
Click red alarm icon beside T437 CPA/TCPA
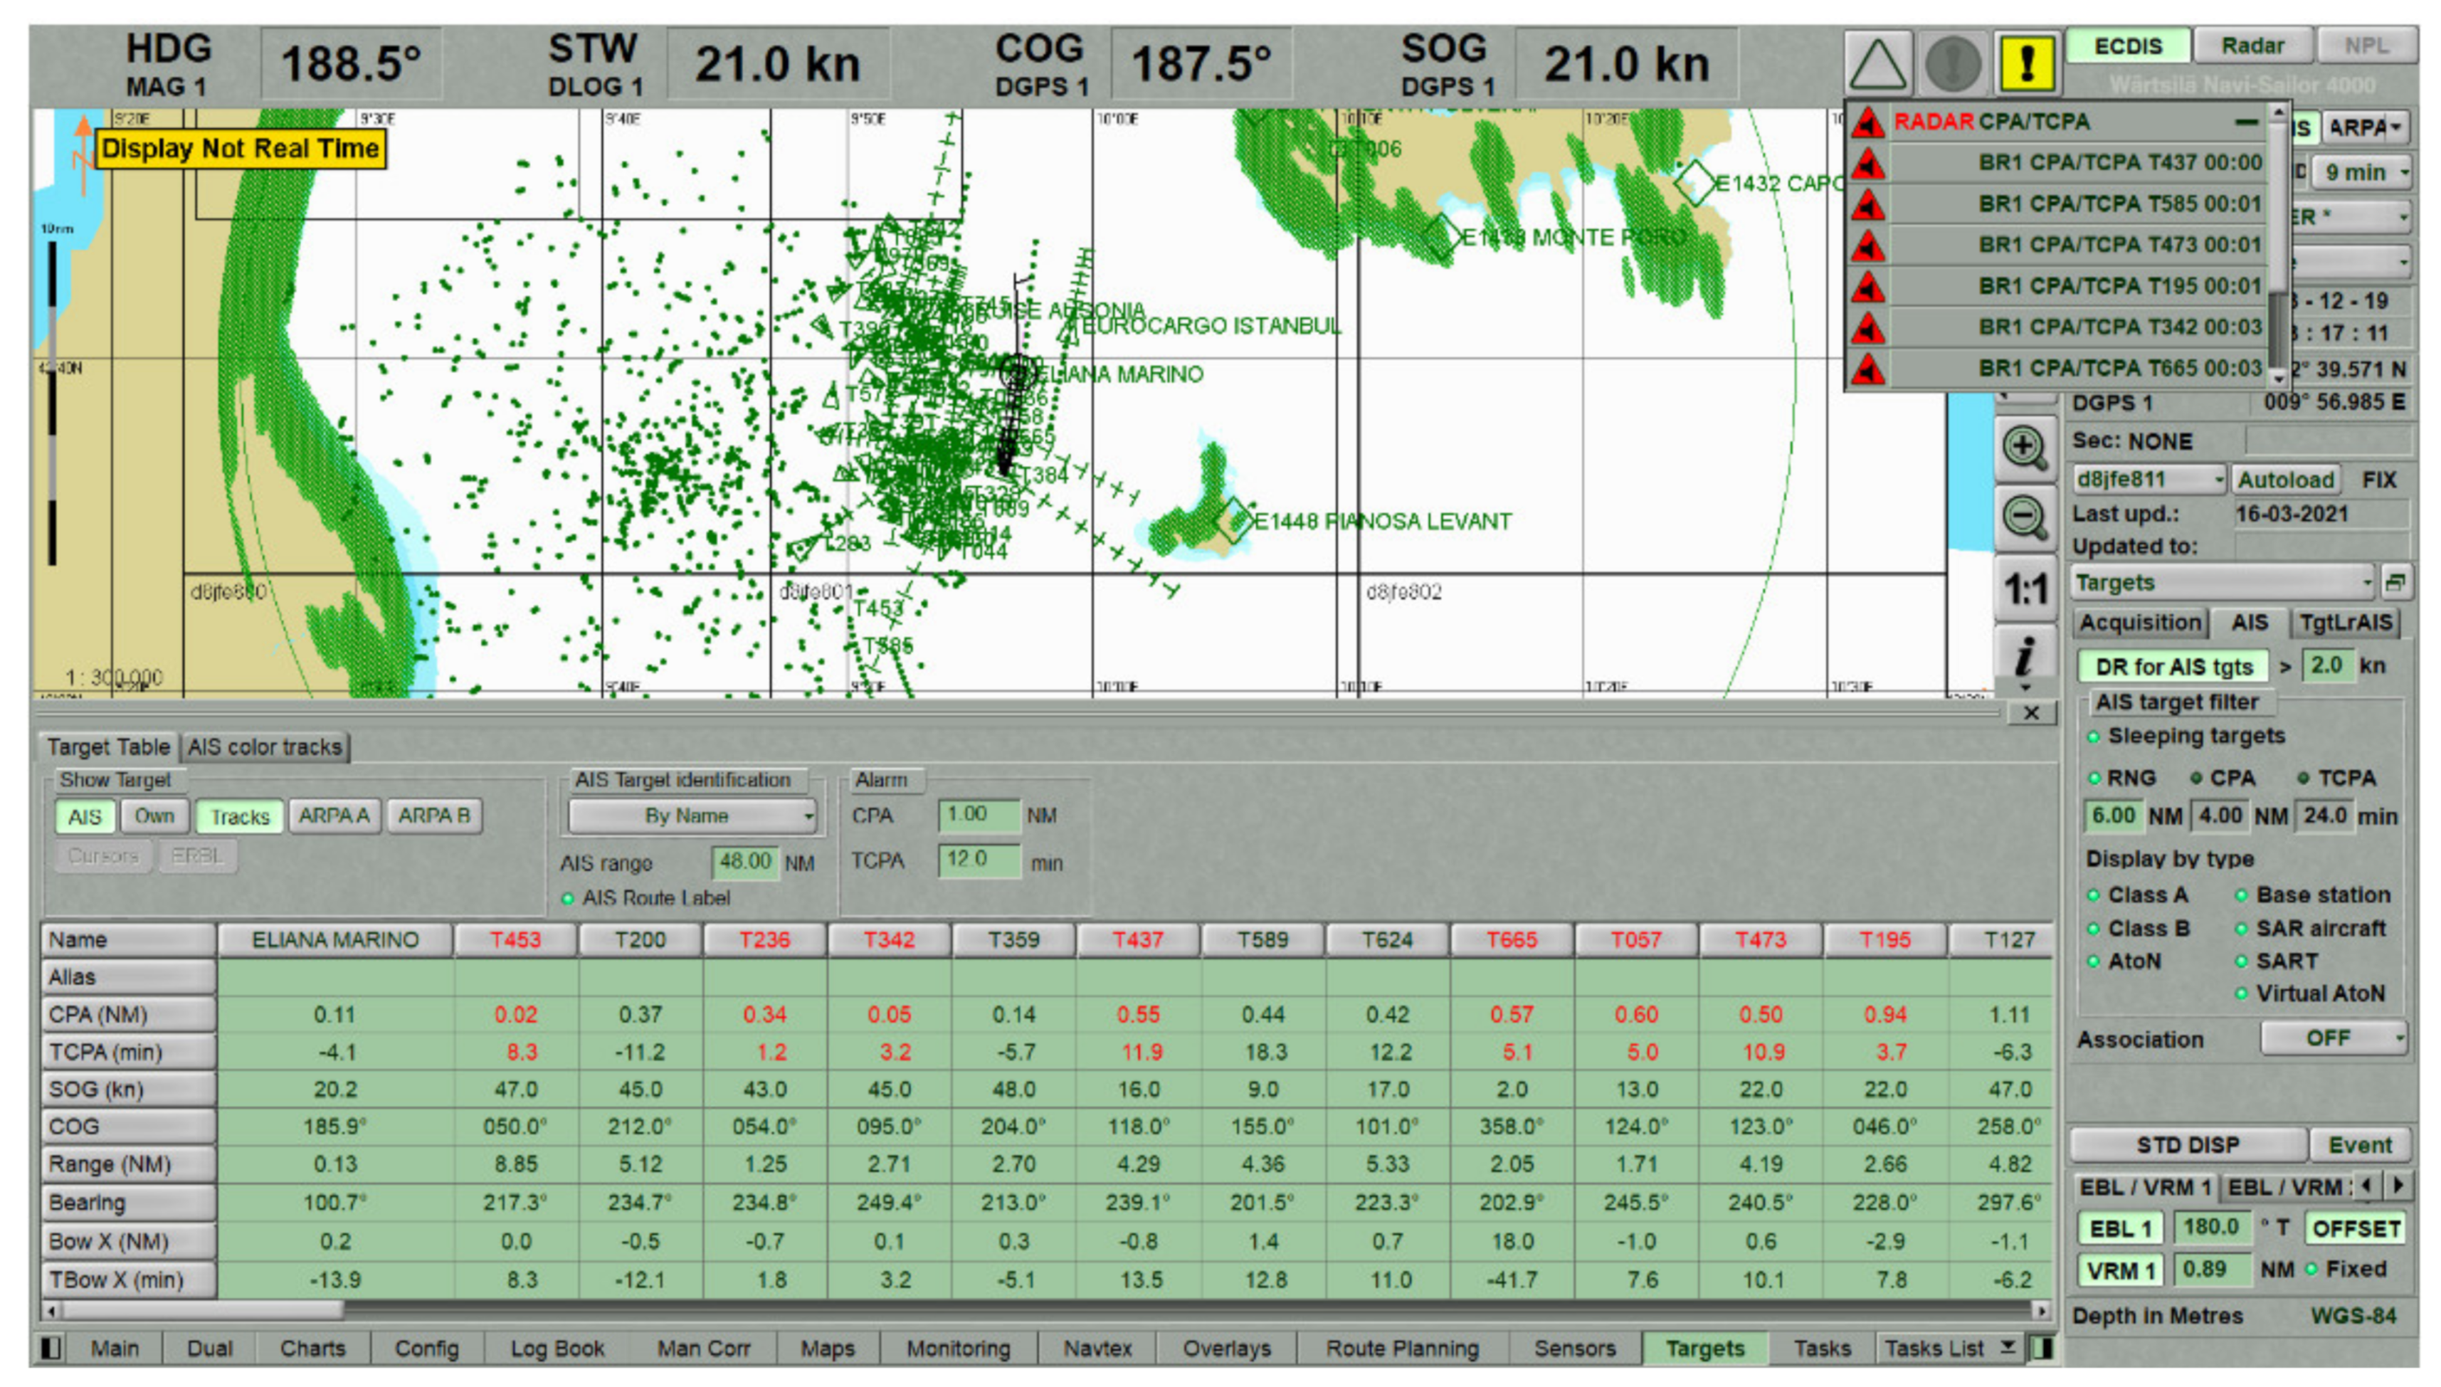pos(1867,163)
